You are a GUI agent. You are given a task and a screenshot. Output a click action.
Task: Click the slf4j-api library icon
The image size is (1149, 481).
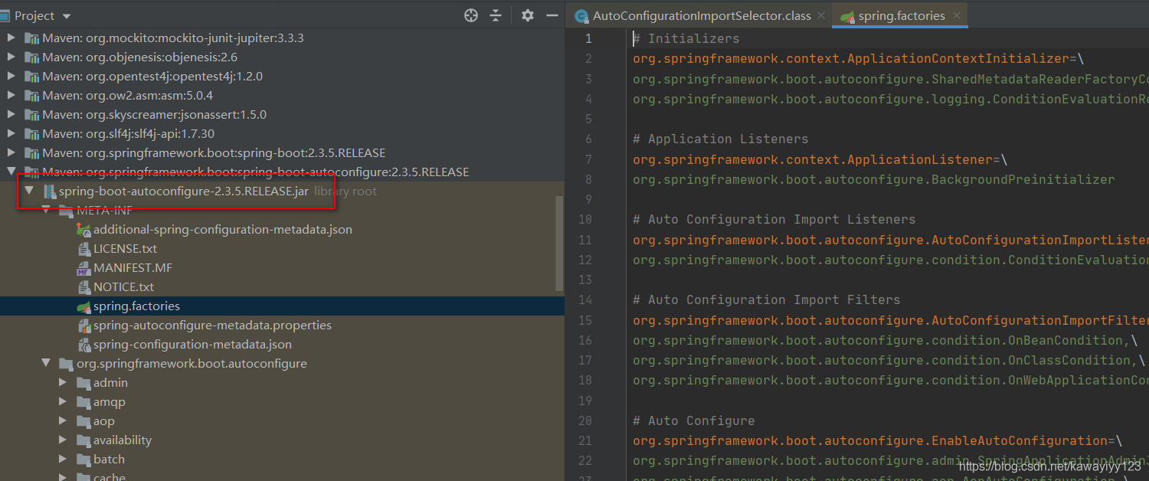coord(31,133)
